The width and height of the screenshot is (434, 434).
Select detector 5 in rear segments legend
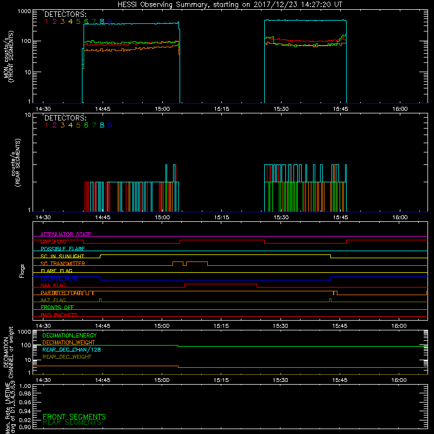[x=78, y=125]
